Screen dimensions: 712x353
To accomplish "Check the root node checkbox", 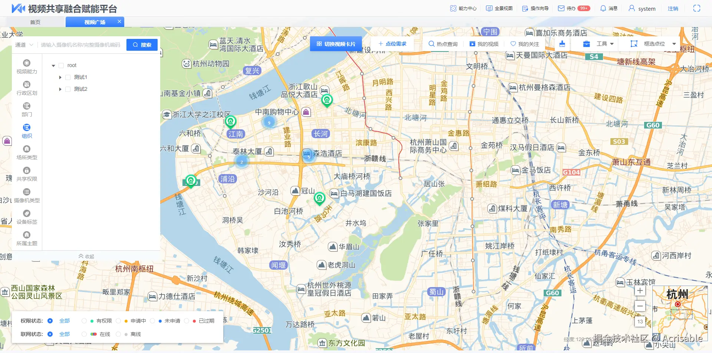I will click(62, 66).
